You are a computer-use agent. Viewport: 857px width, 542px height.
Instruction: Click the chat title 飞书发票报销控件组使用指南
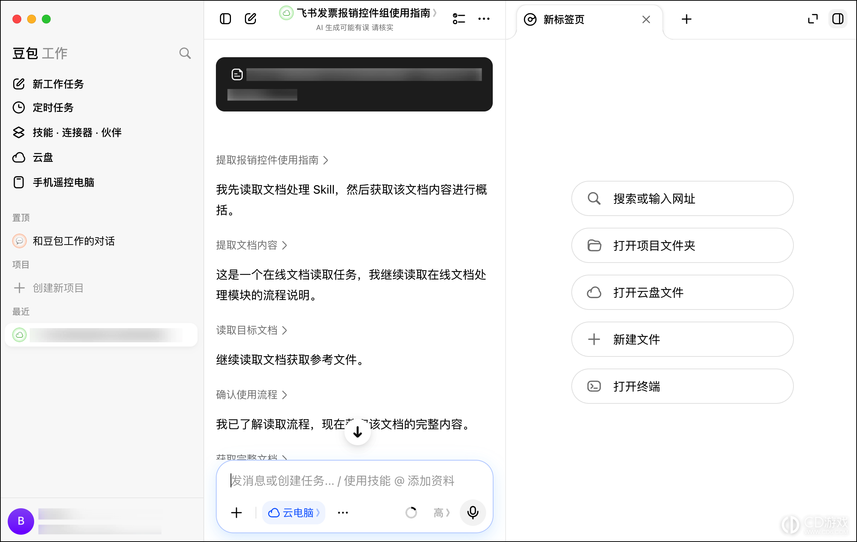coord(364,13)
